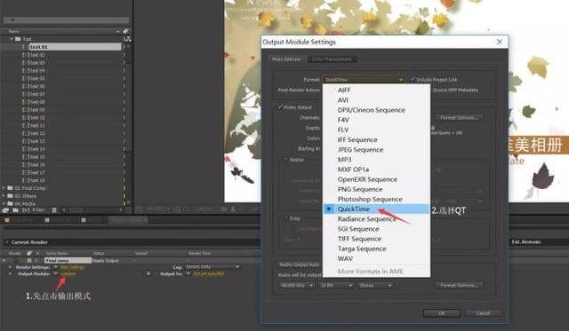Pick JPEG Sequence format

coord(360,150)
